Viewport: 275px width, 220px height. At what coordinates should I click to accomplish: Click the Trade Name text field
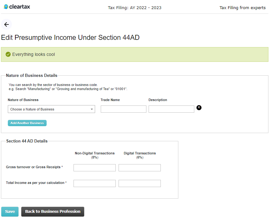(x=123, y=109)
